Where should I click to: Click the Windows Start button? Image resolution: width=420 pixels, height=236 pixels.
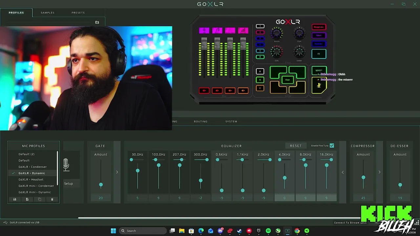point(113,231)
